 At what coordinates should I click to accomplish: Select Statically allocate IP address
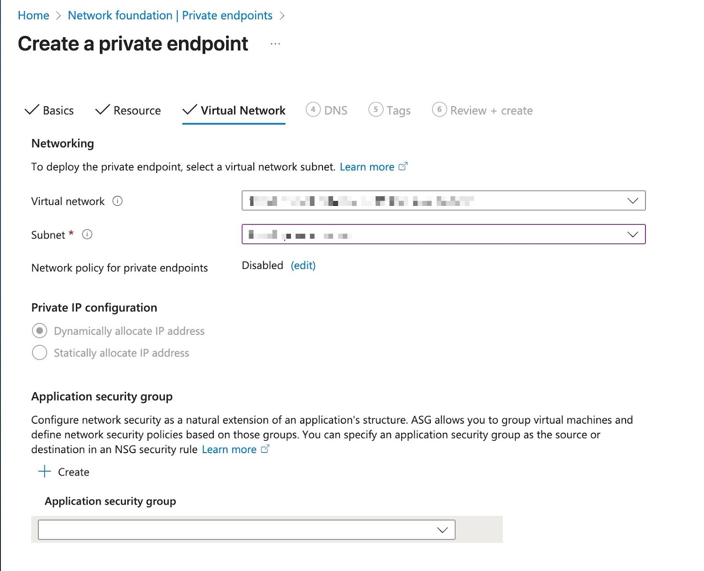[x=40, y=353]
